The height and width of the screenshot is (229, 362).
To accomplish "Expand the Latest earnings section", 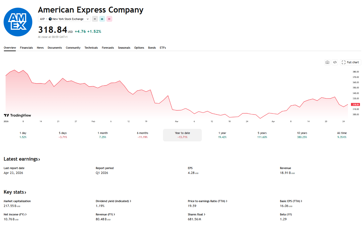I will [22, 159].
